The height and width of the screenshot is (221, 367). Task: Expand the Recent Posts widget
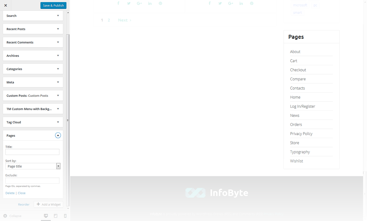click(58, 29)
